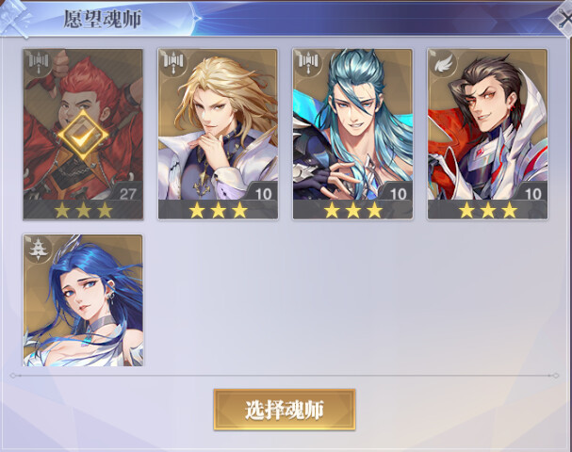The height and width of the screenshot is (452, 572).
Task: Click the 选择魂师 button
Action: click(x=285, y=410)
